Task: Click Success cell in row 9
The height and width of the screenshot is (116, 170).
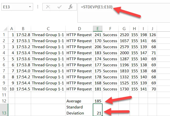Action: pyautogui.click(x=110, y=83)
